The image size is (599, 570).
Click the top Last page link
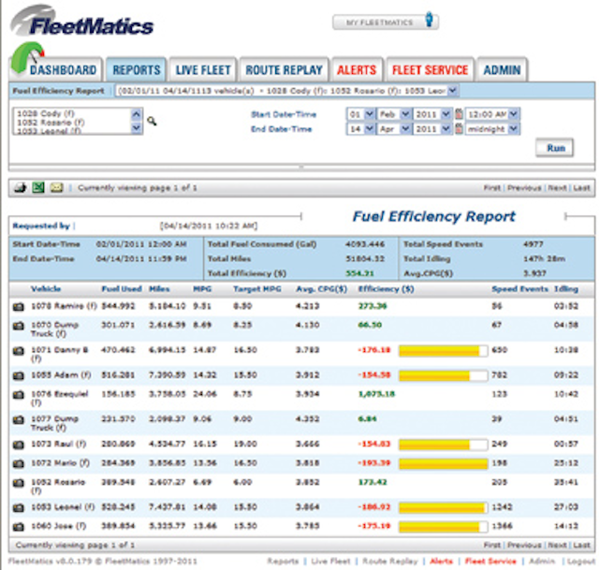(x=581, y=187)
